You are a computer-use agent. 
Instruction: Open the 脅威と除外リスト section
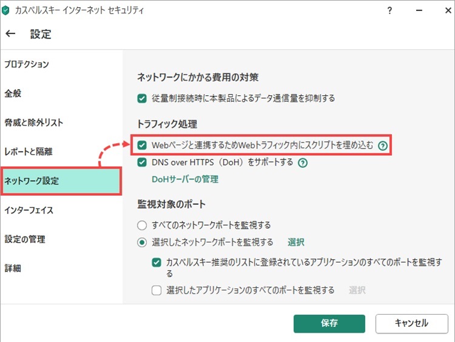(x=33, y=122)
